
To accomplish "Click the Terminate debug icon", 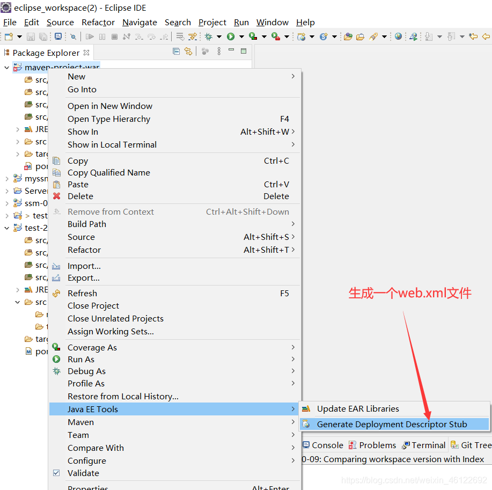I will click(x=114, y=36).
